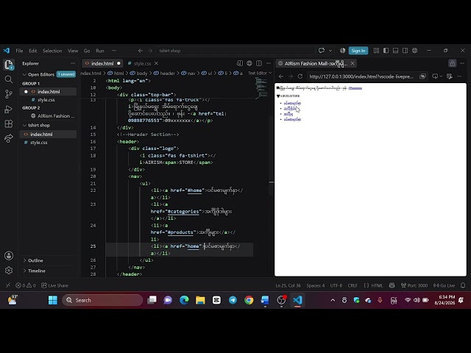Click the preview URL address field
Image resolution: width=471 pixels, height=353 pixels.
pos(361,76)
